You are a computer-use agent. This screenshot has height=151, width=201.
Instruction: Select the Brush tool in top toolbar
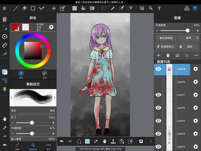(x=16, y=8)
